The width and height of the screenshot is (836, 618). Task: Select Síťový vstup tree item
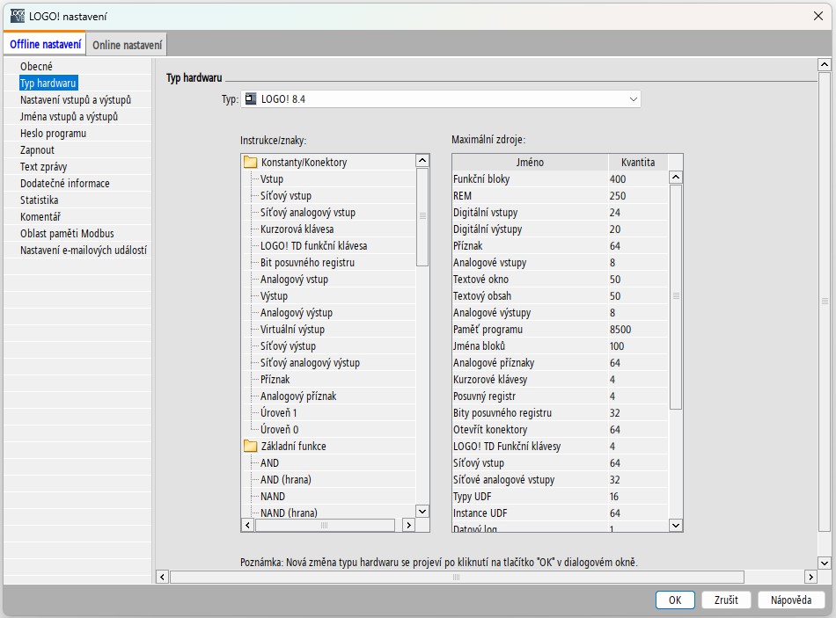(286, 195)
